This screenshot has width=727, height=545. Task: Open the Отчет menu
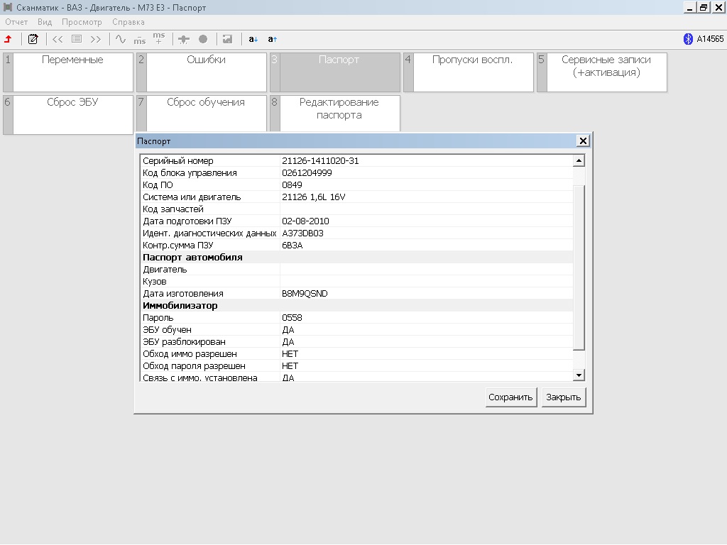[16, 22]
